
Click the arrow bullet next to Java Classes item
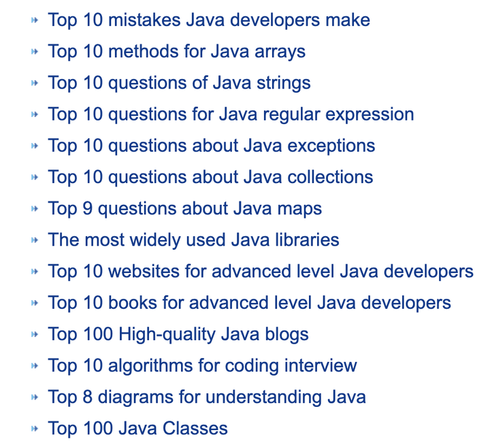click(35, 429)
